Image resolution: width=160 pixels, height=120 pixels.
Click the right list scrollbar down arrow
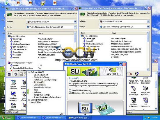156,109
